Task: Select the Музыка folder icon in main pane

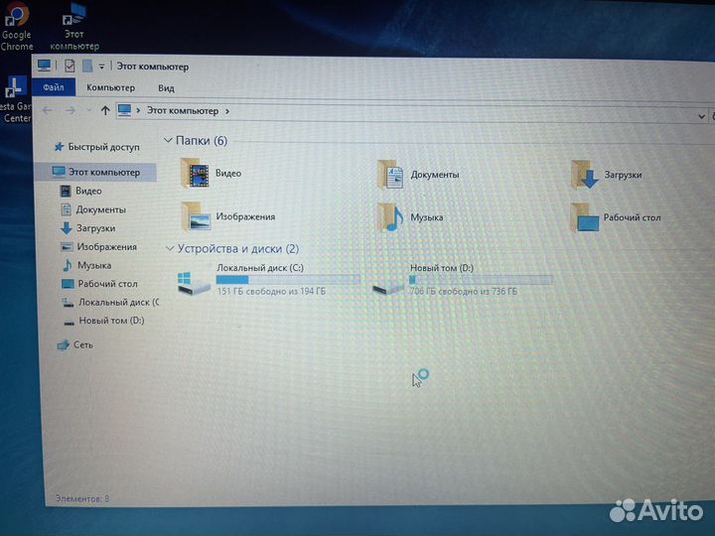Action: pyautogui.click(x=390, y=217)
